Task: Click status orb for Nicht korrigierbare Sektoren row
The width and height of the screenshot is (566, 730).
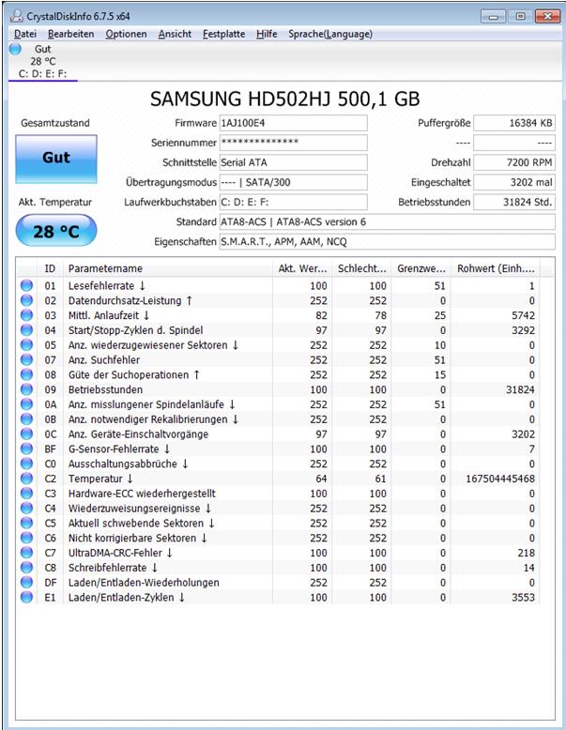Action: point(26,538)
